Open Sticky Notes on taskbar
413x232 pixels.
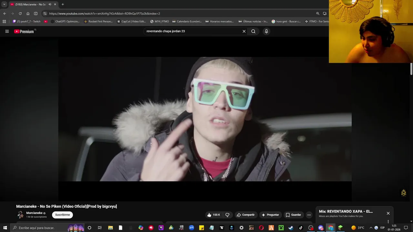coord(201,228)
